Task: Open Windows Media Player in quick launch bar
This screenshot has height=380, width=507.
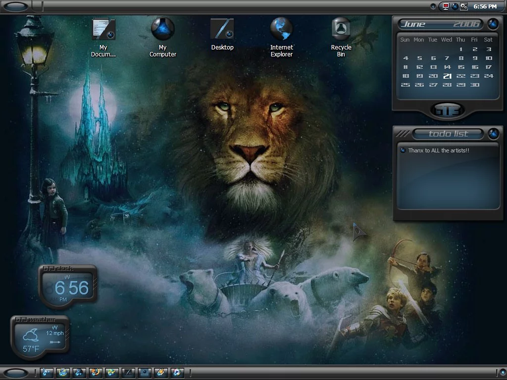Action: [177, 373]
